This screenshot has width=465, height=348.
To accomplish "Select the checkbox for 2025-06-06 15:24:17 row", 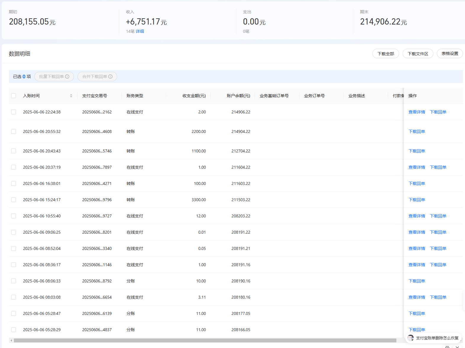I will click(x=14, y=200).
